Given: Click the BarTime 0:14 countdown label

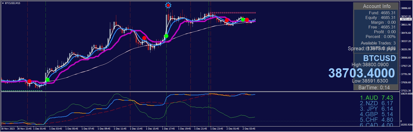Looking at the screenshot, I should [374, 87].
